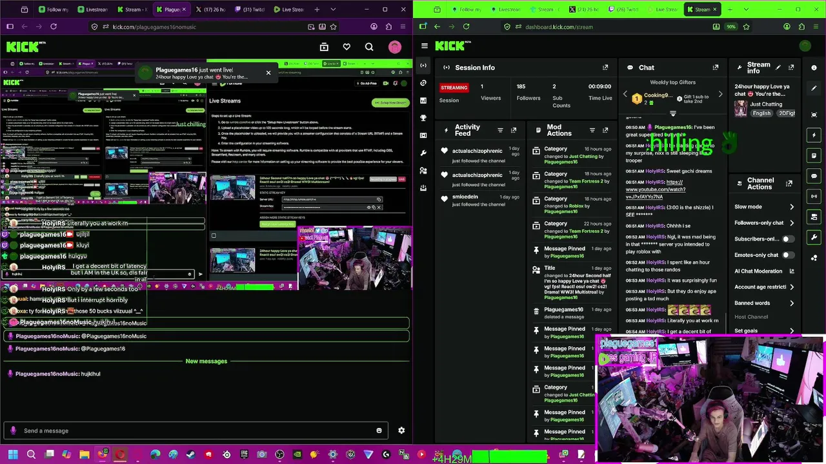Pop out the Session Info panel
The width and height of the screenshot is (826, 464).
(605, 67)
